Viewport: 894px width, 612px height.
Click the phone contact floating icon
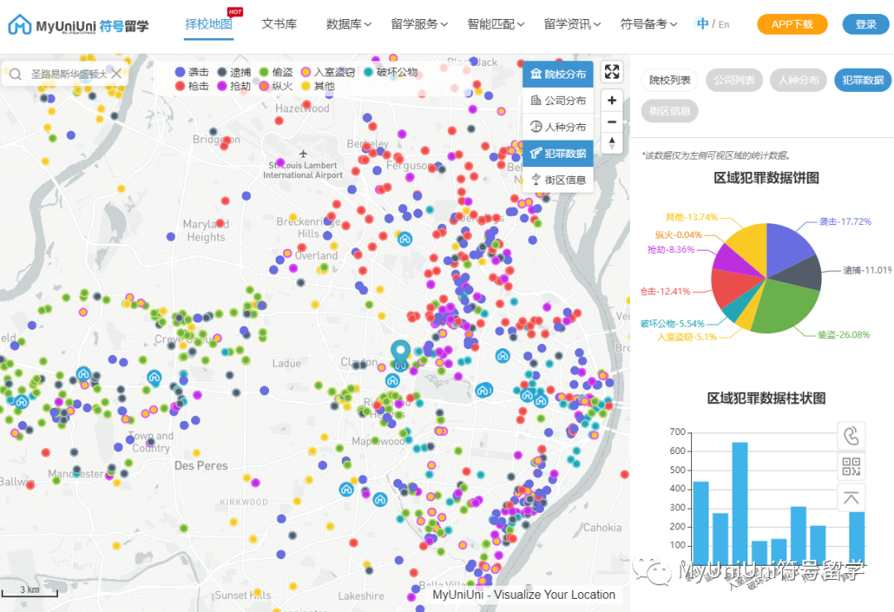tap(851, 436)
